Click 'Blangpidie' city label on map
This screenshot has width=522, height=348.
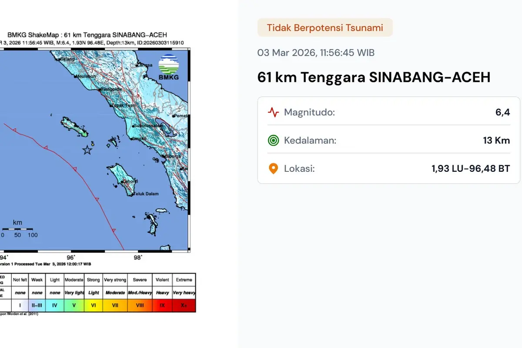[111, 89]
